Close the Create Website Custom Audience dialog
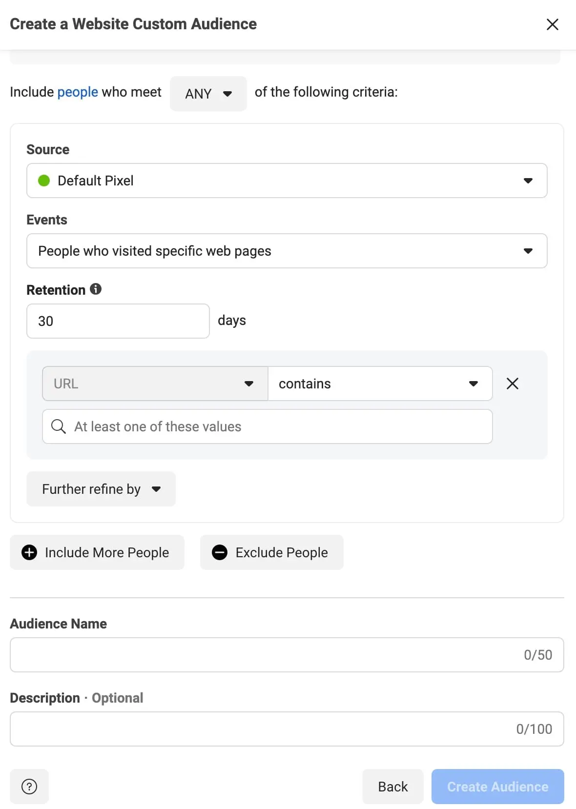Viewport: 576px width, 809px height. point(552,24)
